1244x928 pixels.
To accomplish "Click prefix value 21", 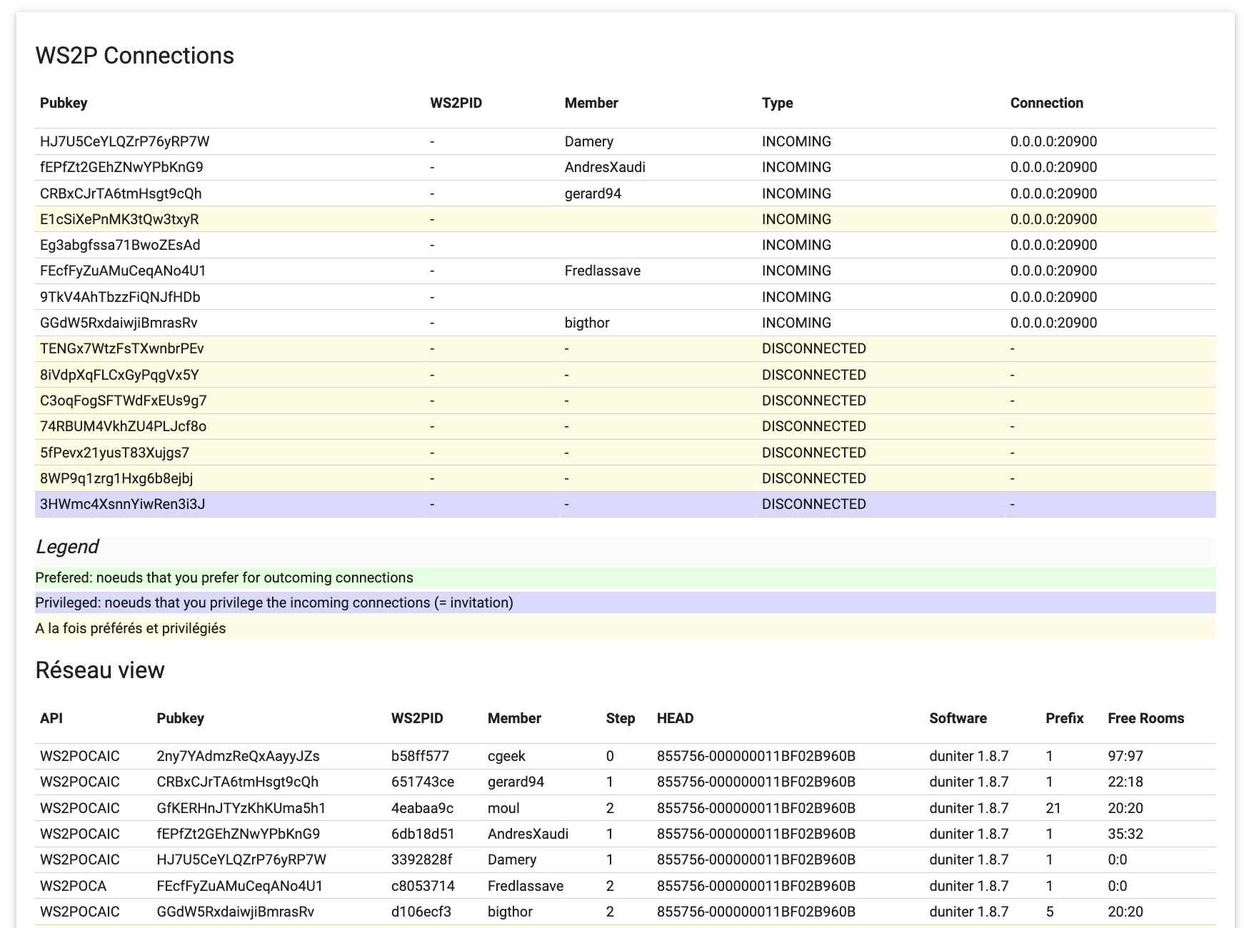I will tap(1053, 808).
